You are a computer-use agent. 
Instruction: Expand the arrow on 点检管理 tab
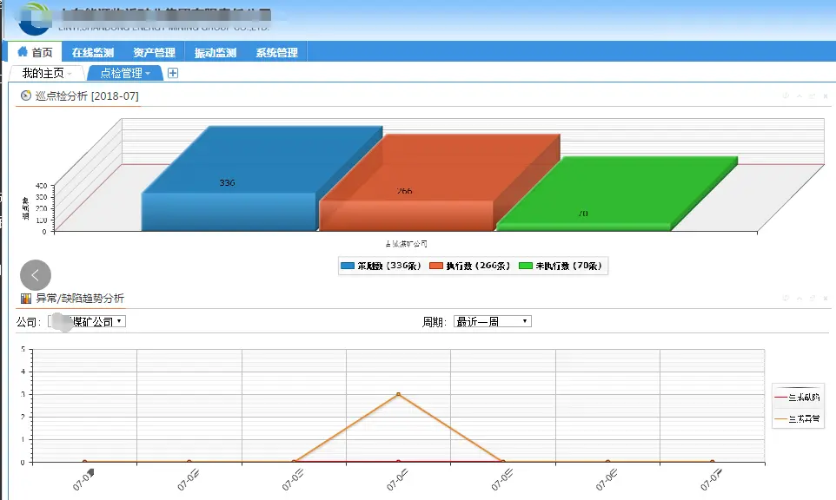(x=148, y=74)
